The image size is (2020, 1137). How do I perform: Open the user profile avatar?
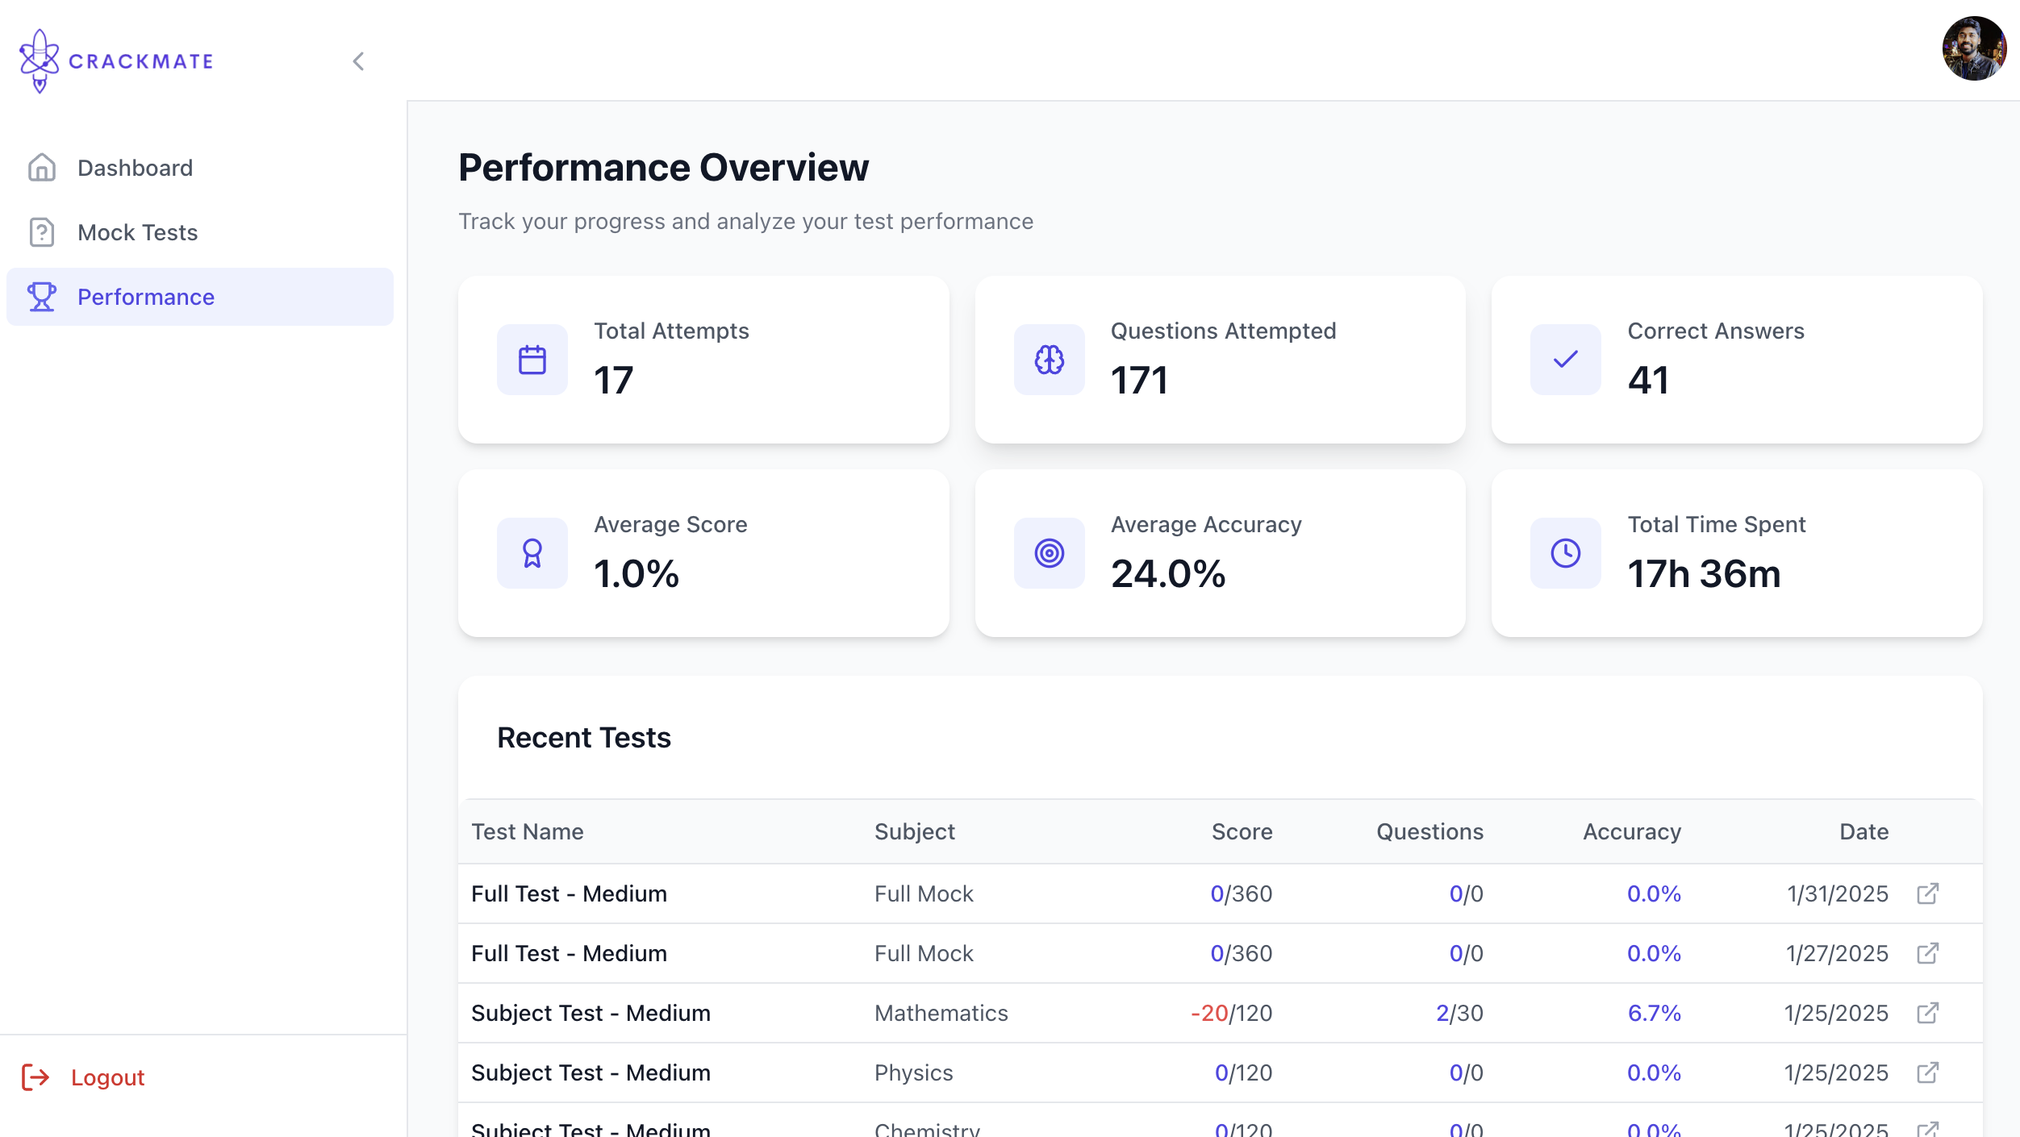1973,48
